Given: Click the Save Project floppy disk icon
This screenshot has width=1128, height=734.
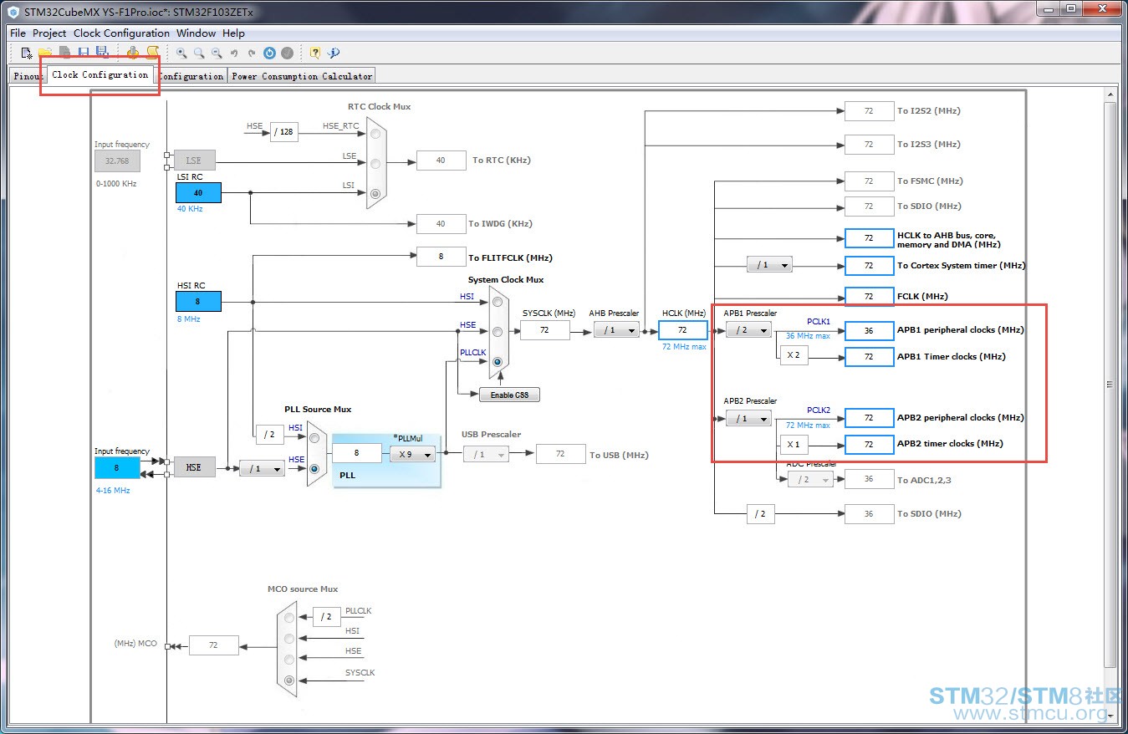Looking at the screenshot, I should 84,53.
